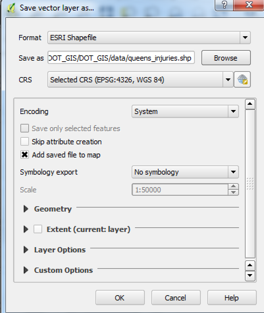Click the Browse button
The height and width of the screenshot is (313, 264).
[x=226, y=58]
